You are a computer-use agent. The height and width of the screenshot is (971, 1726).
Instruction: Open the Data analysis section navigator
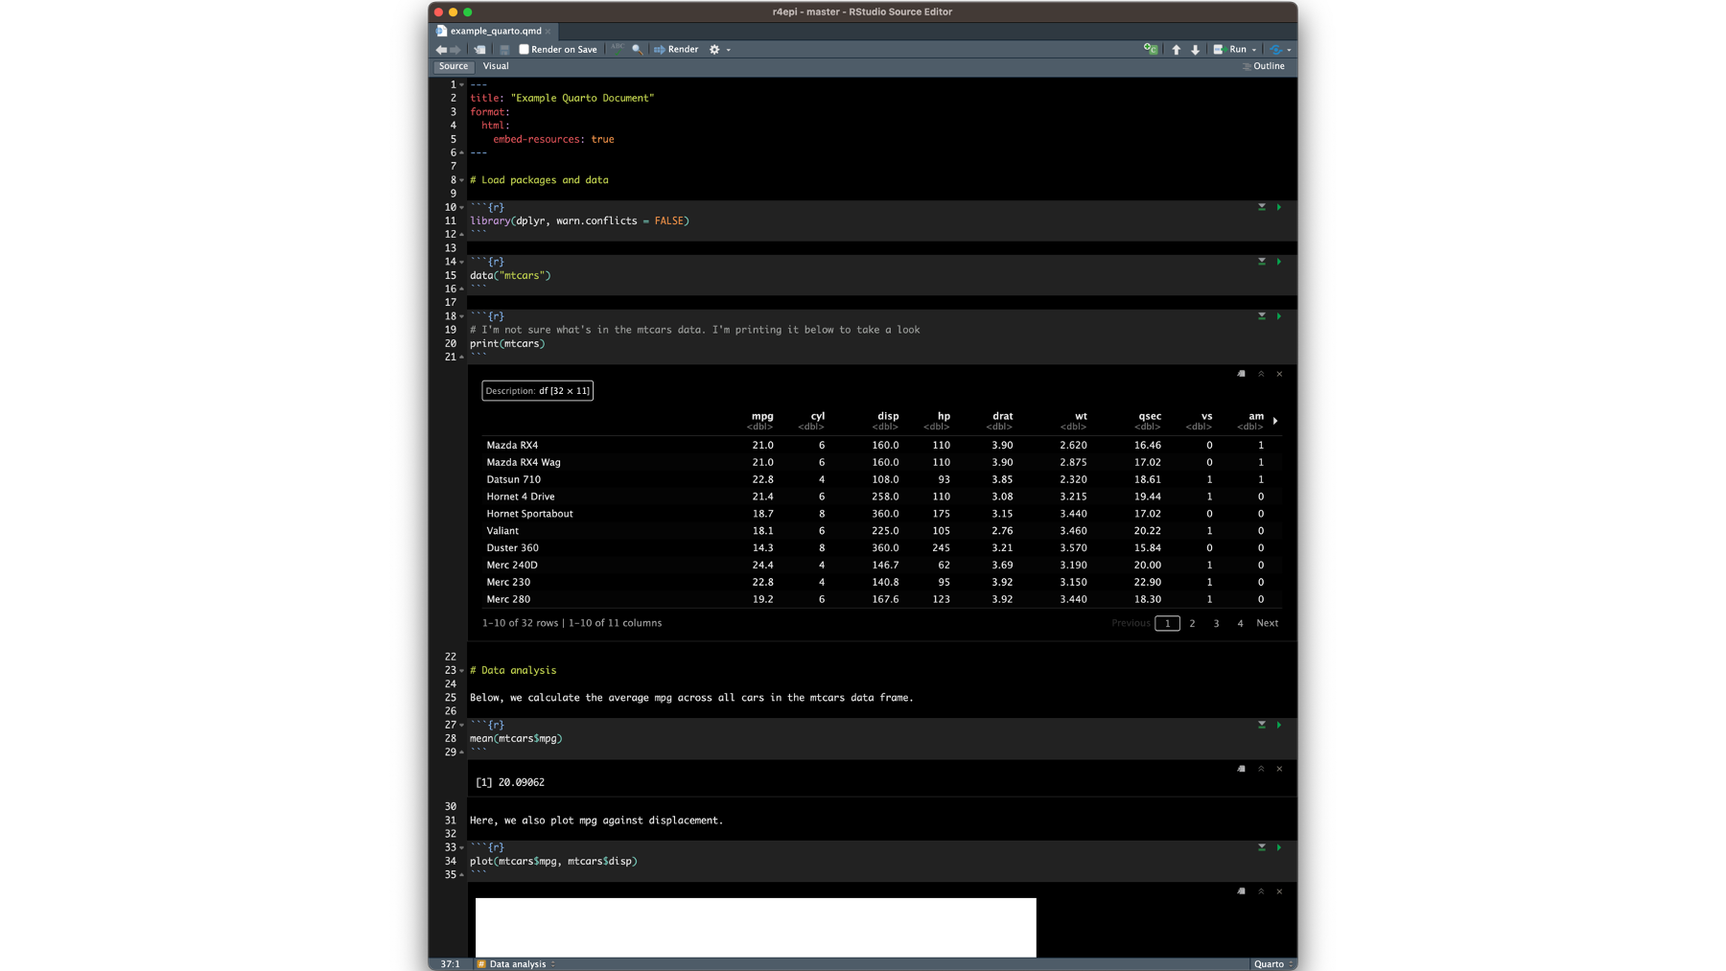pyautogui.click(x=516, y=964)
